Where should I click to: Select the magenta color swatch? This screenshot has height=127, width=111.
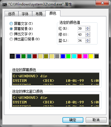coord(85,56)
